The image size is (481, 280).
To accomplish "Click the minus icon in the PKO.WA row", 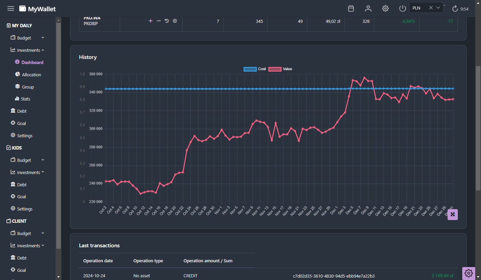I will click(x=159, y=21).
